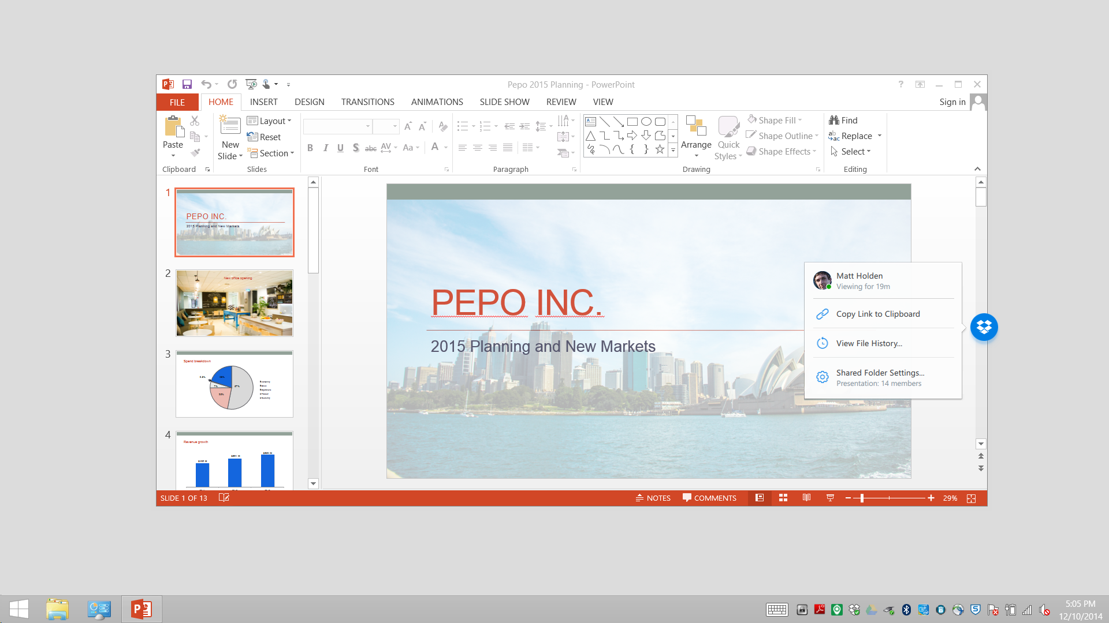Image resolution: width=1109 pixels, height=623 pixels.
Task: Open the Dropbox badge menu
Action: tap(983, 326)
